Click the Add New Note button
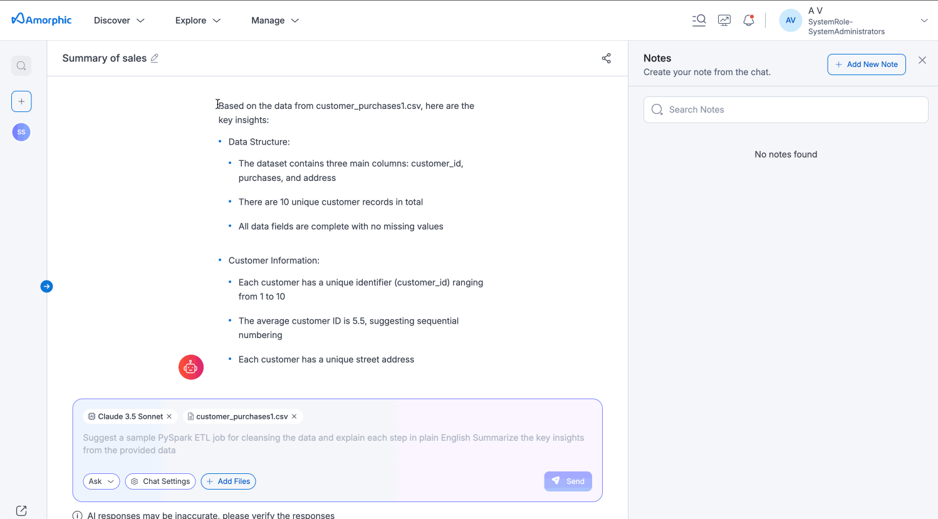 866,64
